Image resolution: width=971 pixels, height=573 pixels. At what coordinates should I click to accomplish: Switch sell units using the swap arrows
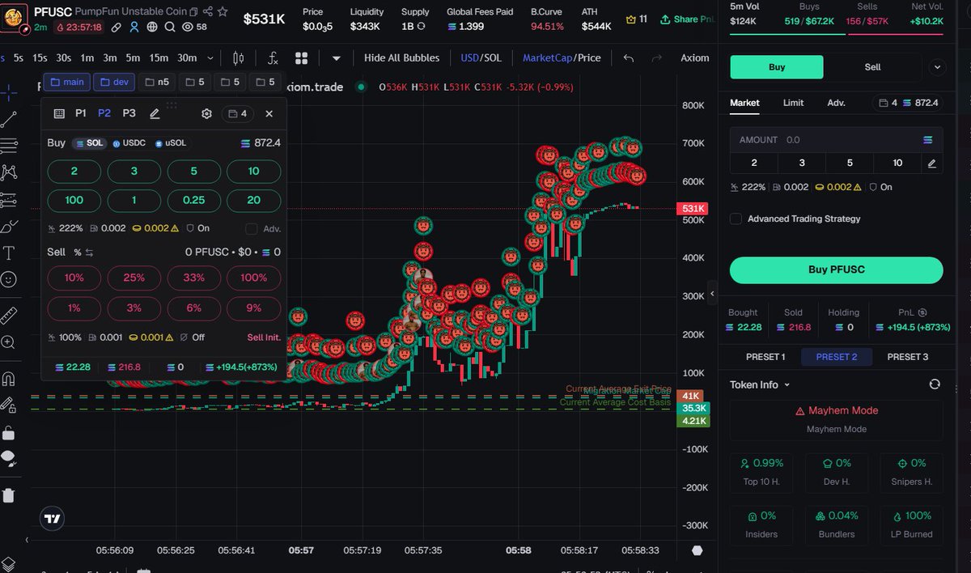[90, 253]
